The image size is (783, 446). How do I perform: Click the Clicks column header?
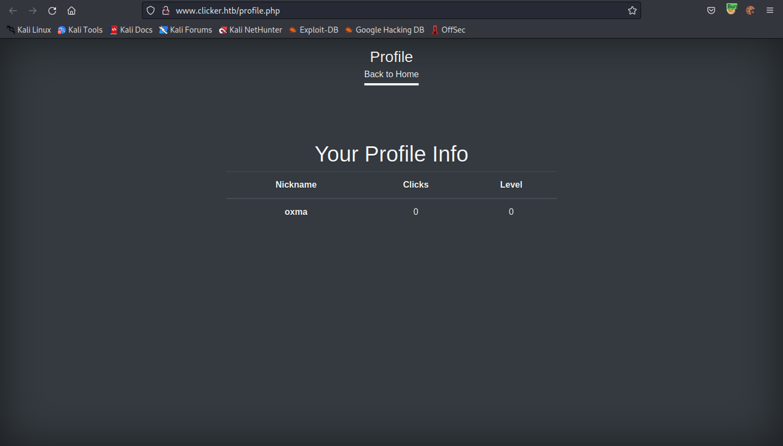click(x=415, y=185)
